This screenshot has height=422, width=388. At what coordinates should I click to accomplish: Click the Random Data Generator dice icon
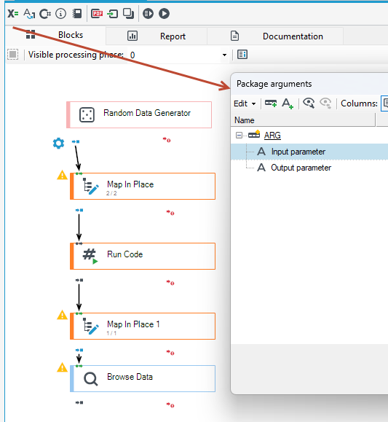(x=87, y=115)
